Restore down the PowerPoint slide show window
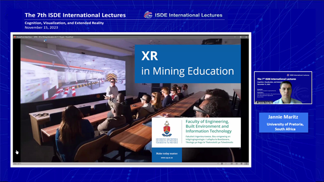This screenshot has width=324, height=182. tap(240, 37)
